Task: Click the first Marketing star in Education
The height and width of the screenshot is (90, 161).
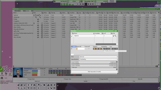Action: pyautogui.click(x=103, y=49)
